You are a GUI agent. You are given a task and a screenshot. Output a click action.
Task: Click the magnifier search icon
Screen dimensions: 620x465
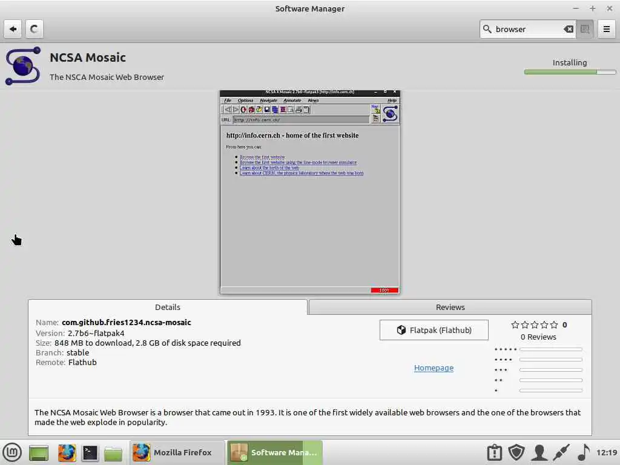pos(487,29)
